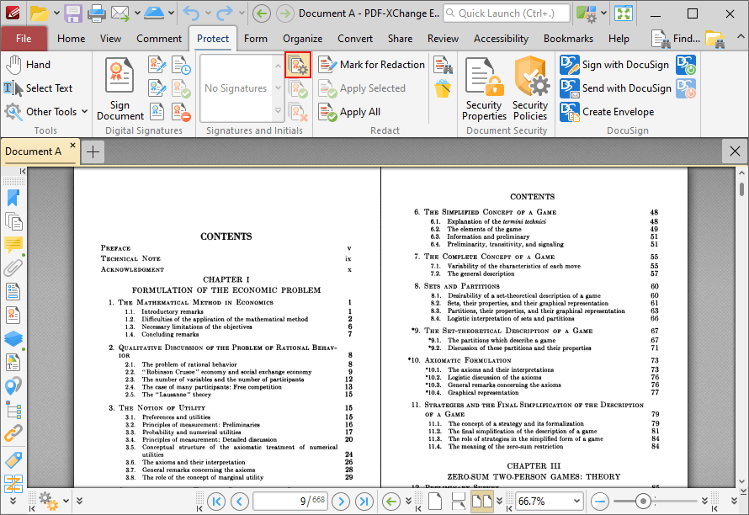Open the Attachments panel paperclip icon
Viewport: 749px width, 515px height.
[x=12, y=269]
